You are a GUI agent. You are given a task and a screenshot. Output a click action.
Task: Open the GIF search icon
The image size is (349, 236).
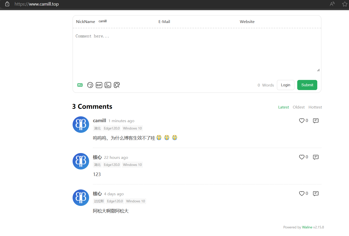pyautogui.click(x=99, y=85)
